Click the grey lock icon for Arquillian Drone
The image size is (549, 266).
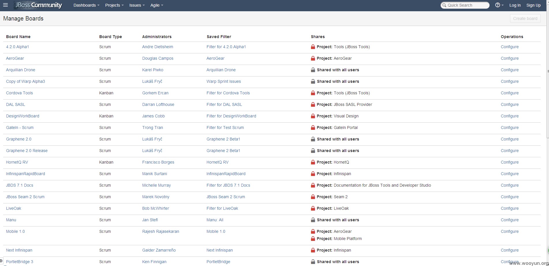313,70
